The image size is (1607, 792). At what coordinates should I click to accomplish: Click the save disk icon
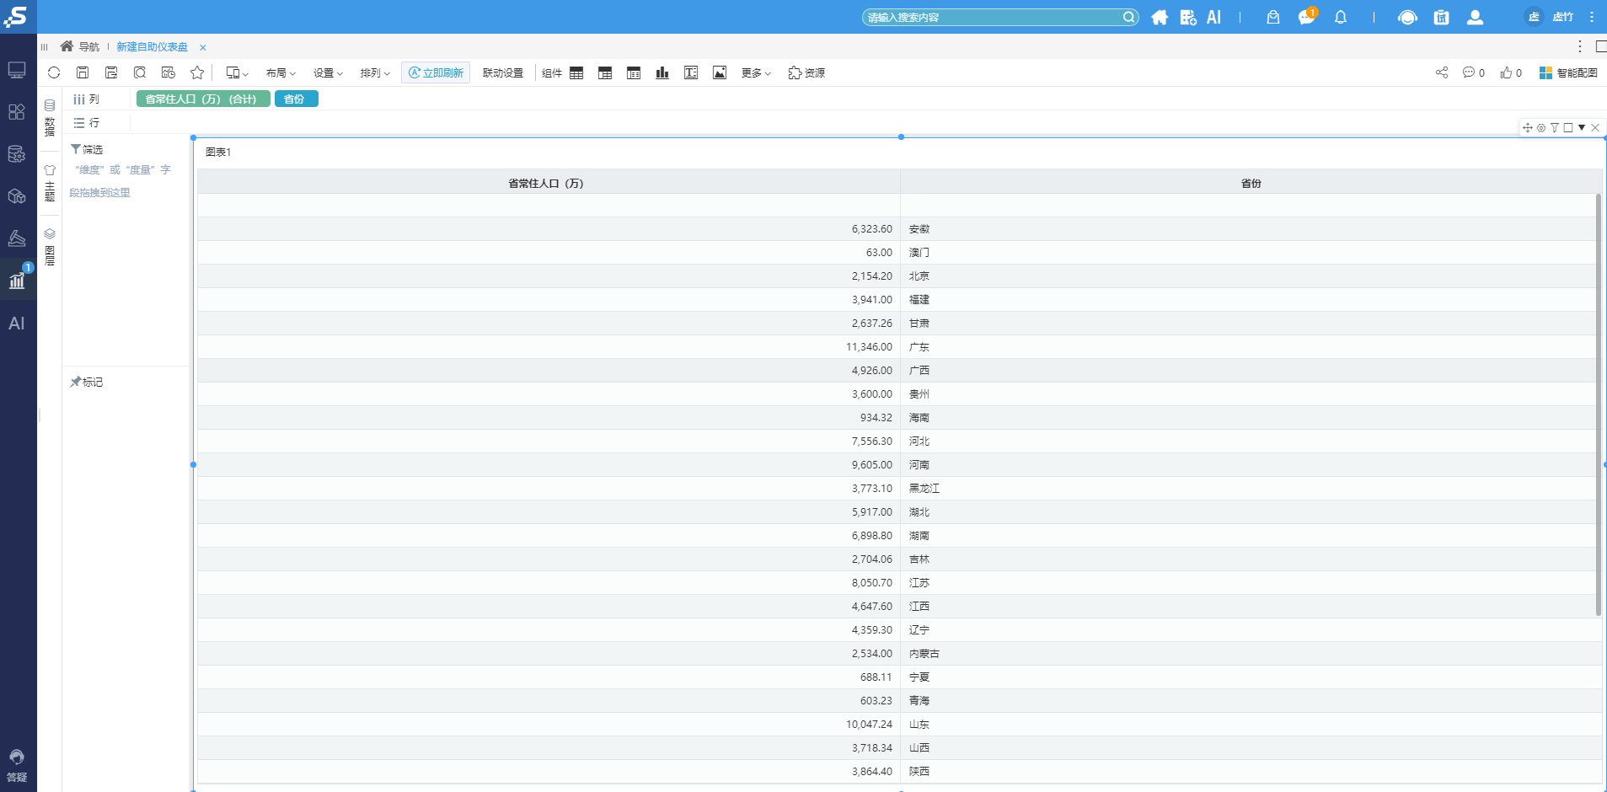pyautogui.click(x=83, y=72)
